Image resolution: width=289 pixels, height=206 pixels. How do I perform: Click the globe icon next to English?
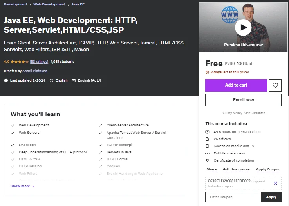pyautogui.click(x=51, y=80)
